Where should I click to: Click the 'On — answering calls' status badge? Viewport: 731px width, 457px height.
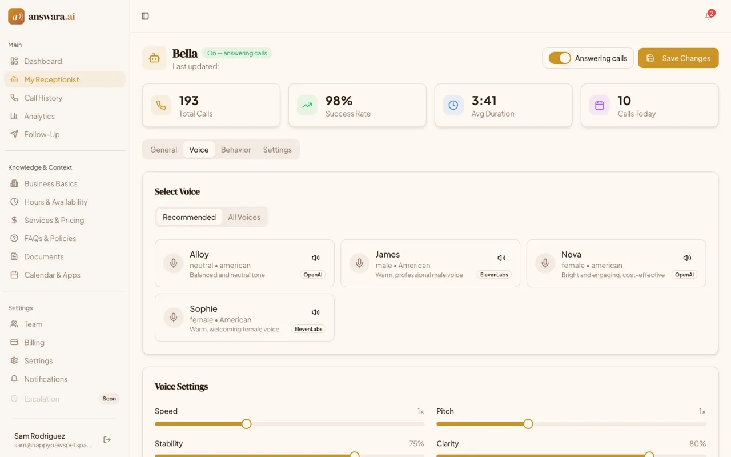237,53
